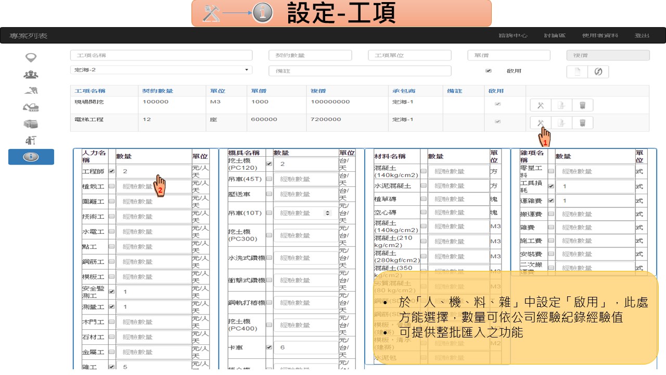Click the 專案列表 header link
666x375 pixels.
point(28,35)
